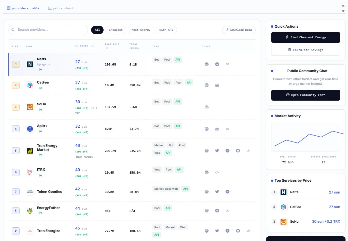Open Netts API docs code icon
This screenshot has width=348, height=241.
point(227,64)
